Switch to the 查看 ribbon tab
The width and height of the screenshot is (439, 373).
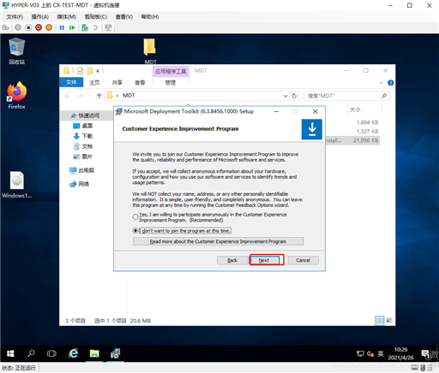click(x=140, y=83)
